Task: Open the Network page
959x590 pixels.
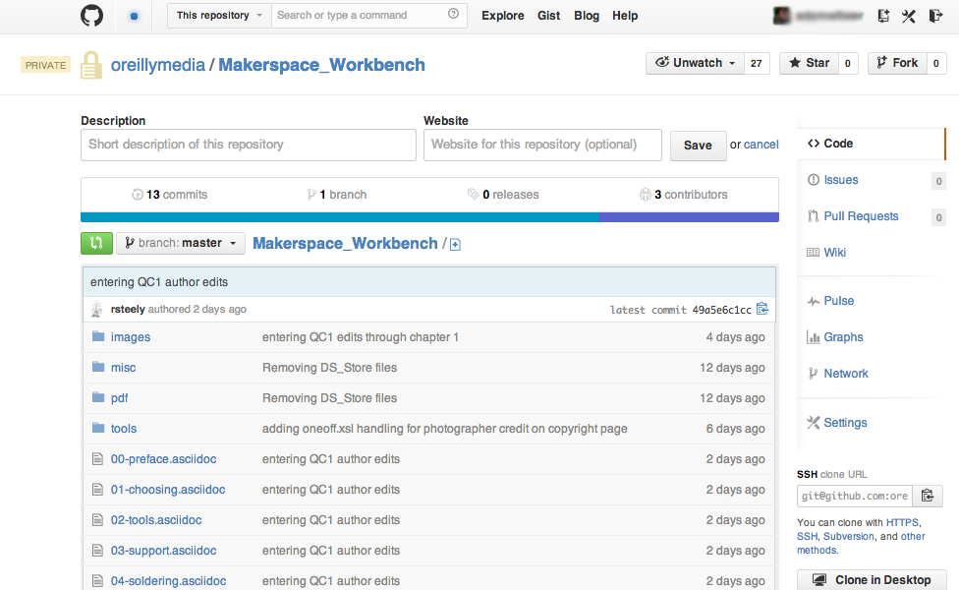Action: tap(846, 374)
